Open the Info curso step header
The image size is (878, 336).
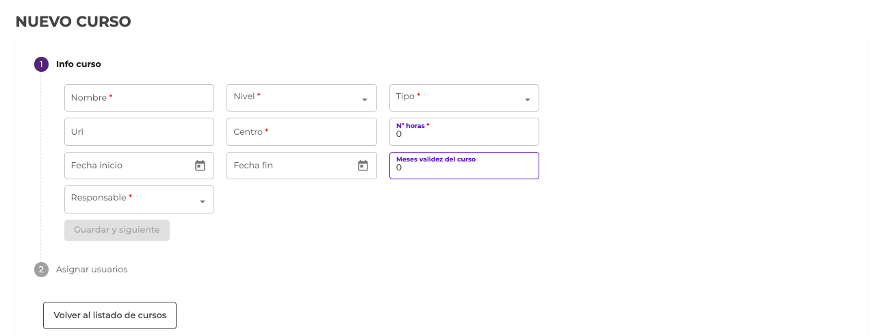point(79,64)
